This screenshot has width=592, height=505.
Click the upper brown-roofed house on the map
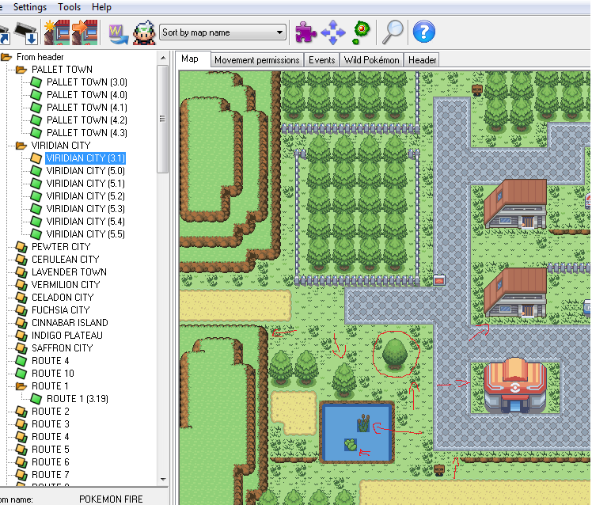tap(515, 204)
